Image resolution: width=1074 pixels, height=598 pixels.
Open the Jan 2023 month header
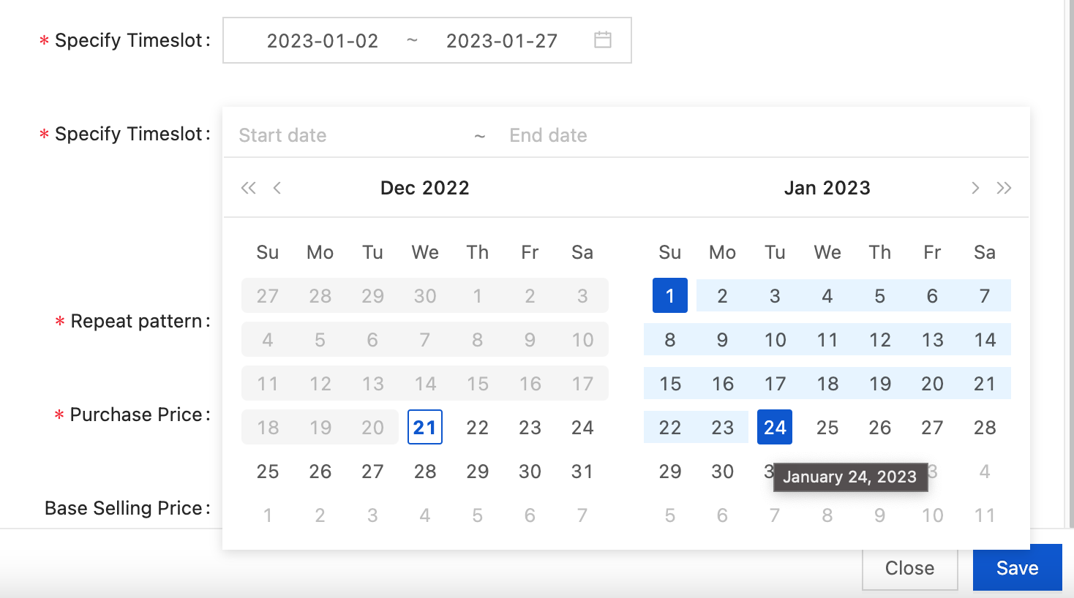827,188
